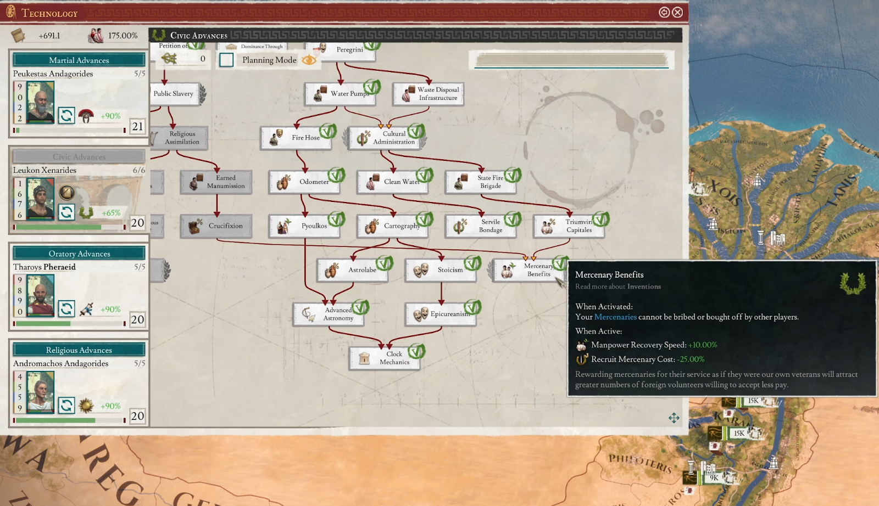Image resolution: width=879 pixels, height=506 pixels.
Task: Click the Oratory research progress bar
Action: point(70,323)
